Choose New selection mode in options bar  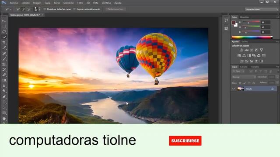(x=17, y=9)
